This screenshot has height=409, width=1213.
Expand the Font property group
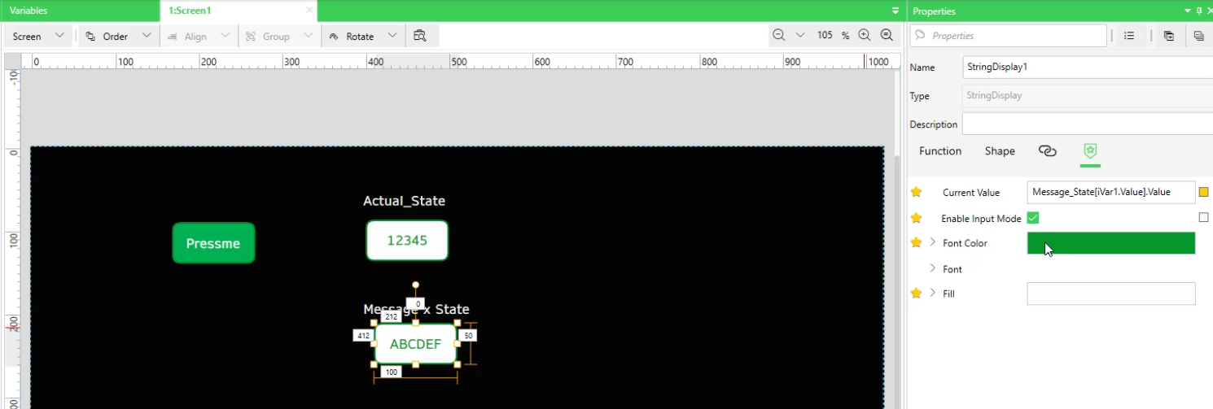933,268
